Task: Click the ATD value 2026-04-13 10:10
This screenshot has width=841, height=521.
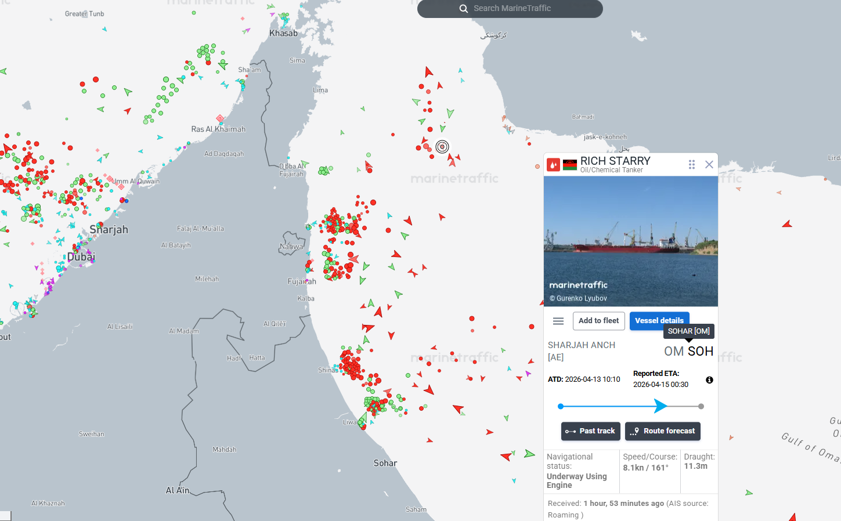Action: click(593, 379)
